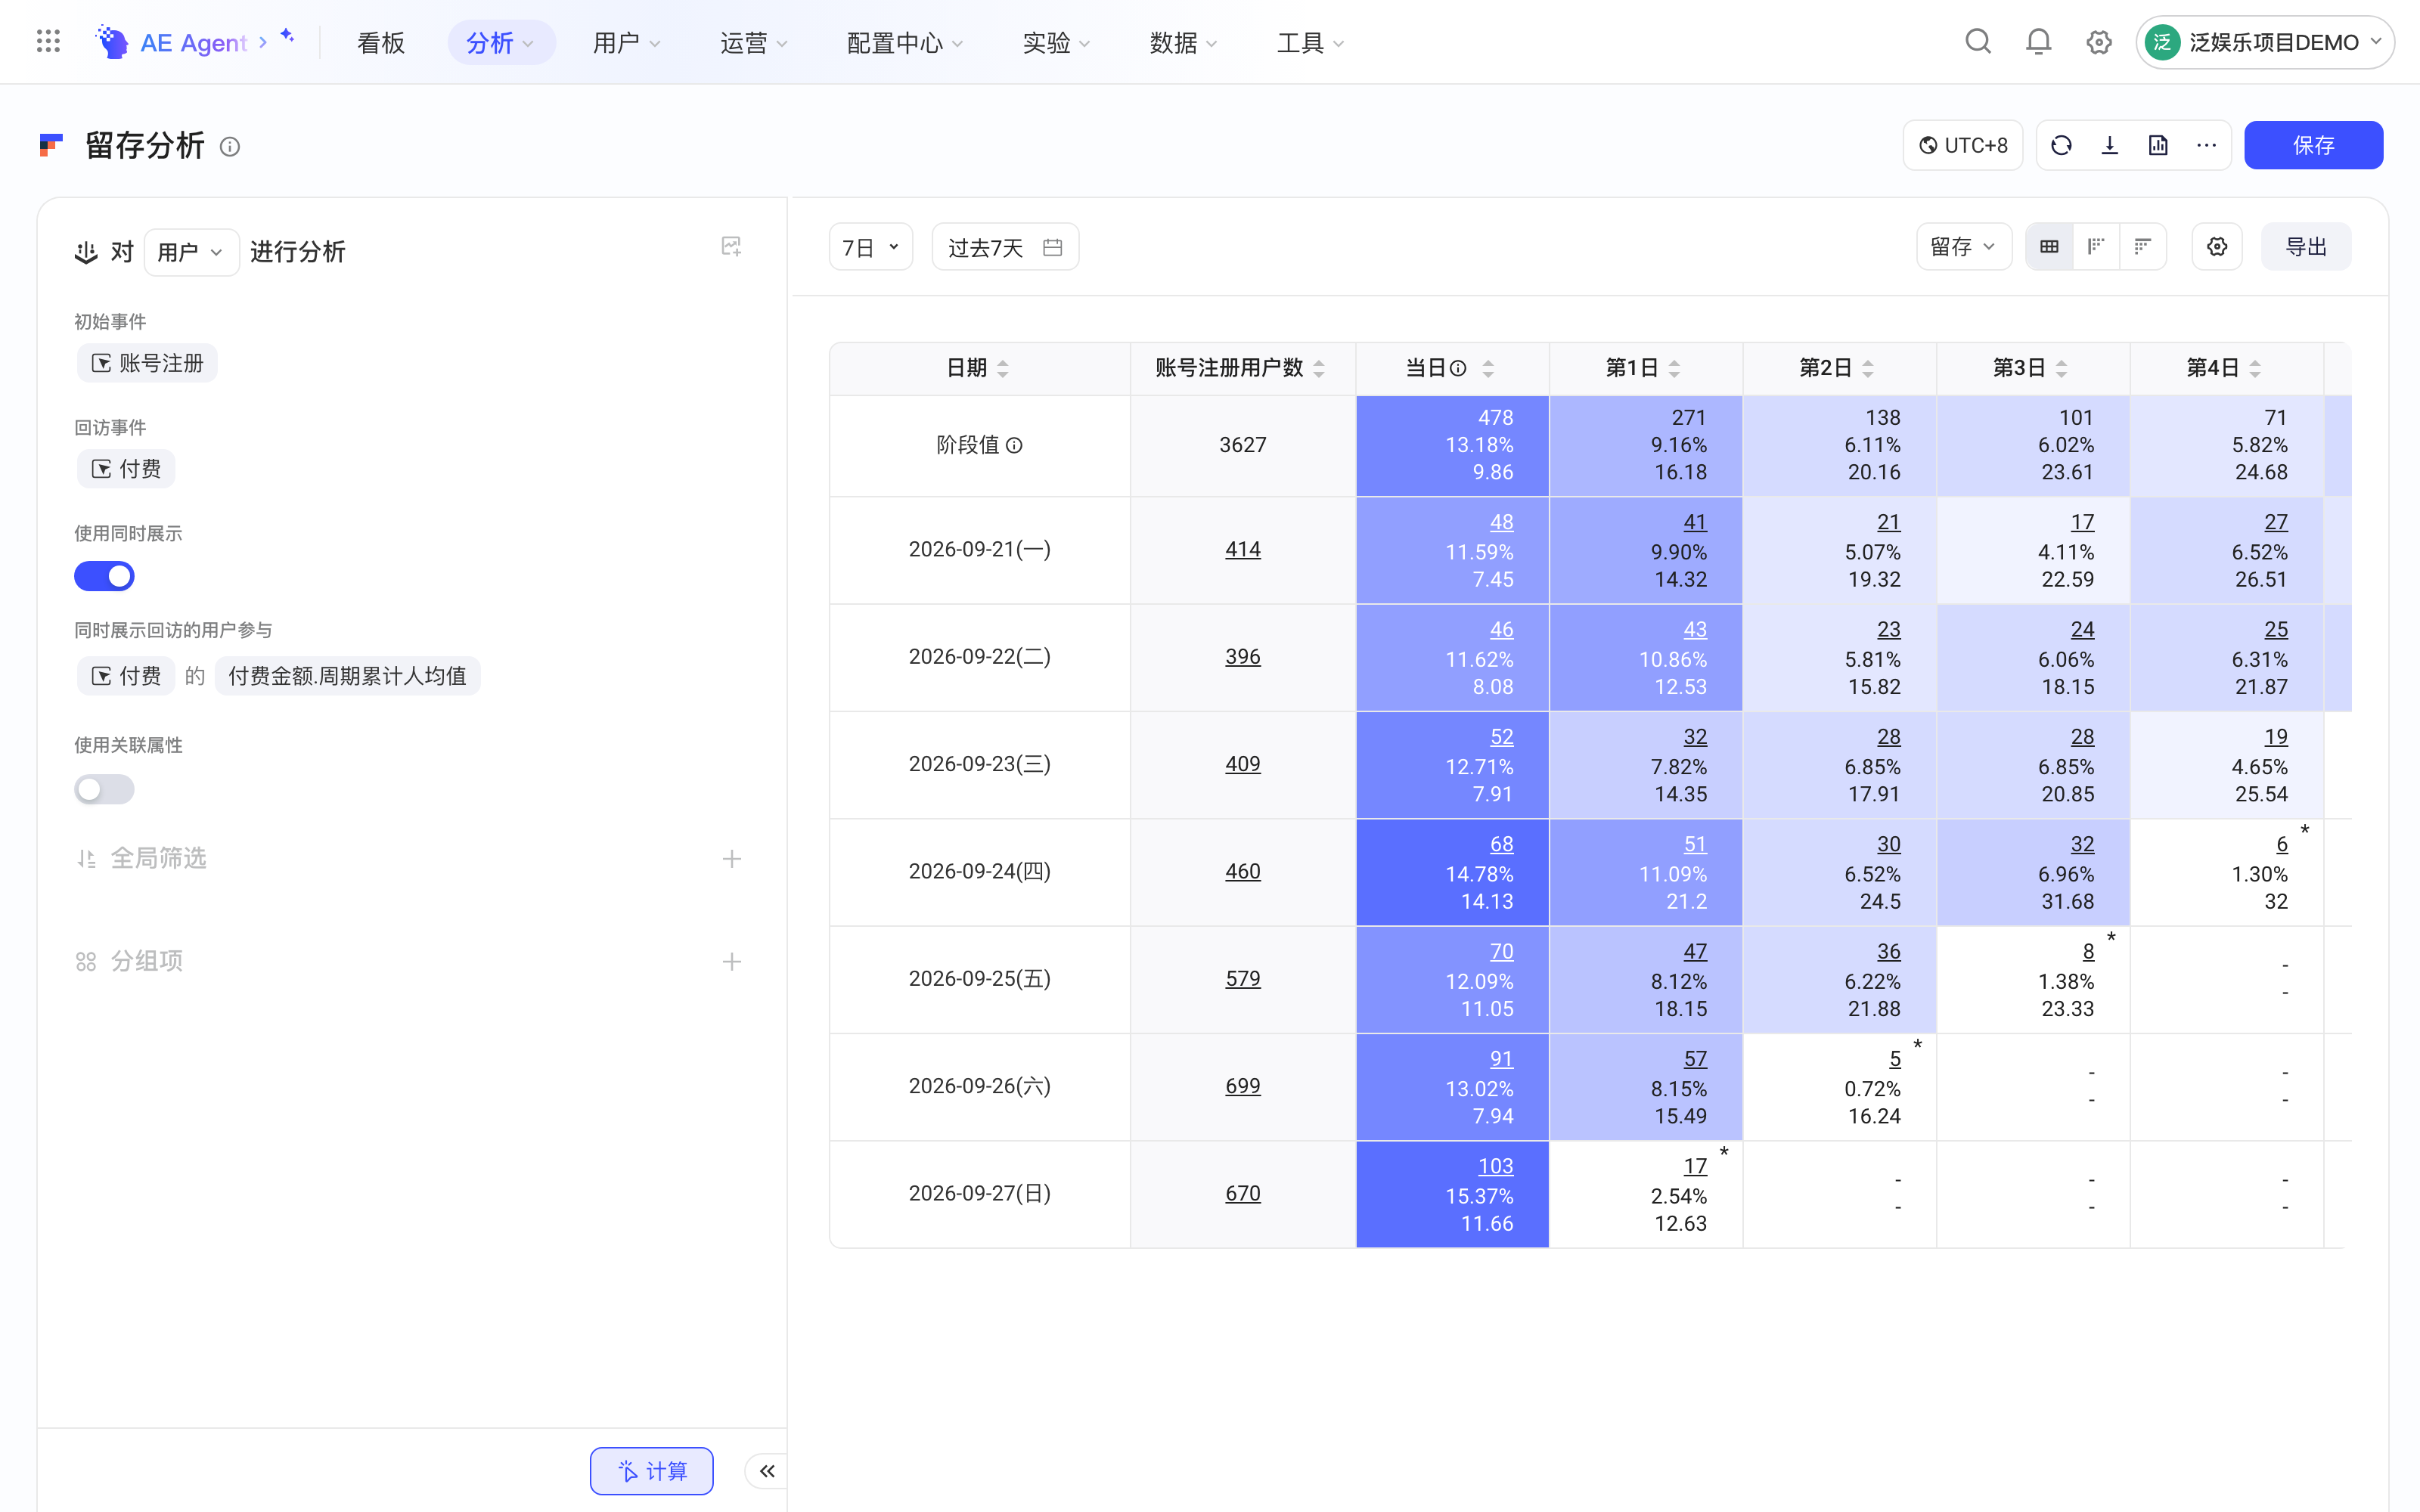
Task: Open the more options ellipsis menu
Action: point(2207,146)
